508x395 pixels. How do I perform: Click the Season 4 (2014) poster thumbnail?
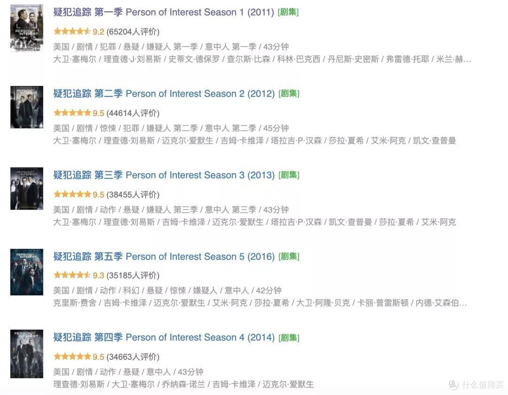pos(26,354)
